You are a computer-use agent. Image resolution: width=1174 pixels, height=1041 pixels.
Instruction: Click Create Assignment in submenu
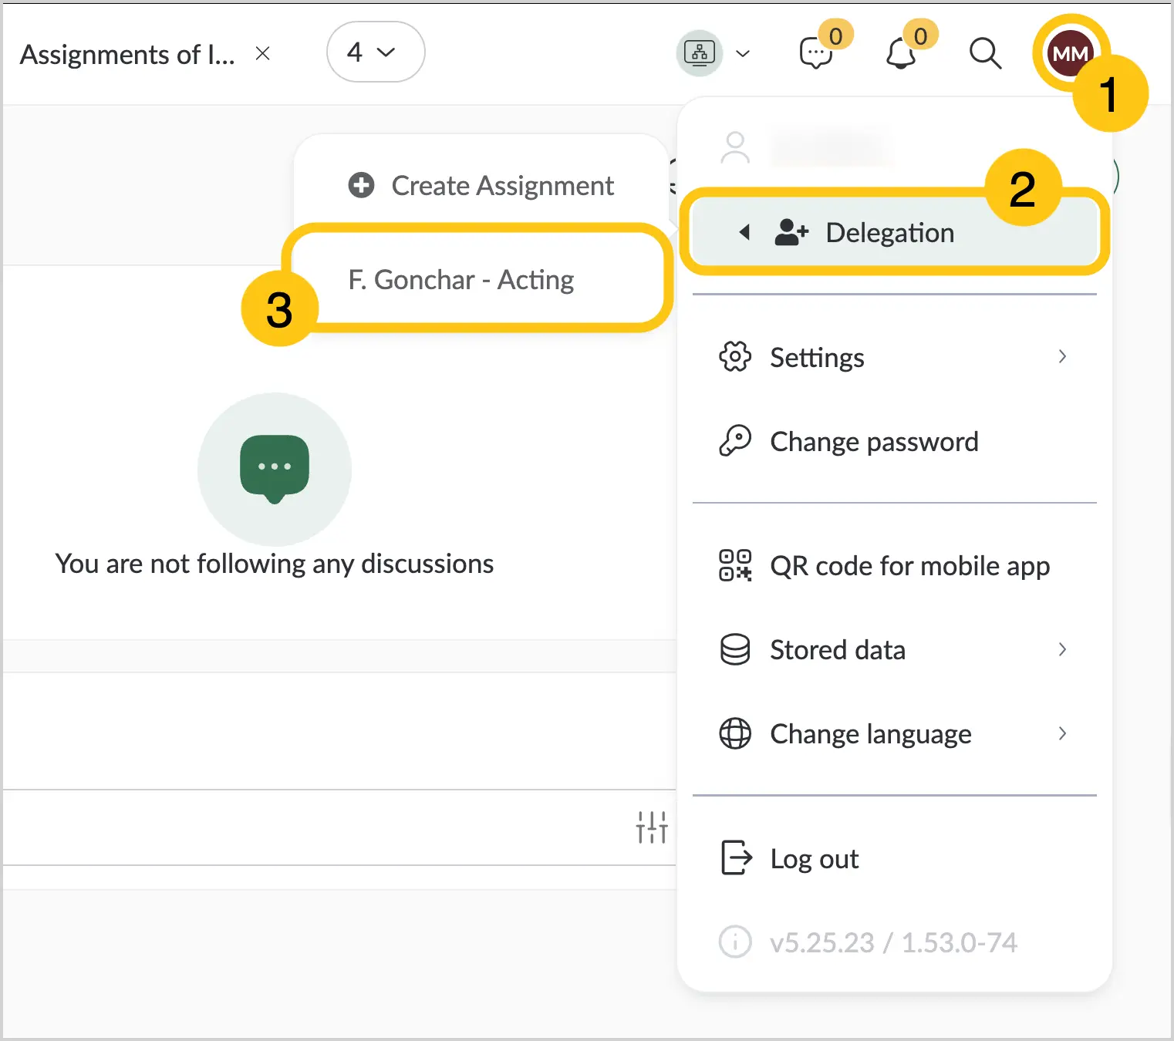coord(481,185)
